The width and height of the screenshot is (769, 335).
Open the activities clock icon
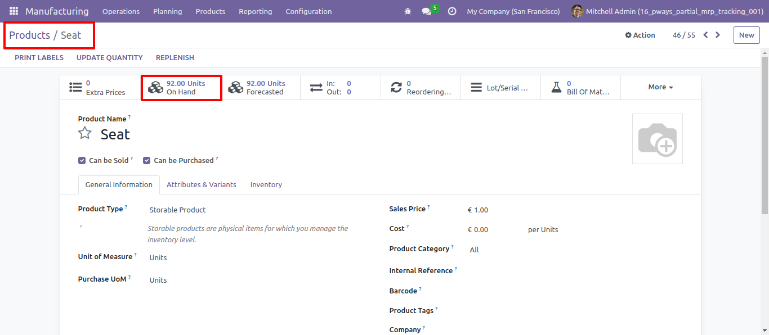coord(452,11)
